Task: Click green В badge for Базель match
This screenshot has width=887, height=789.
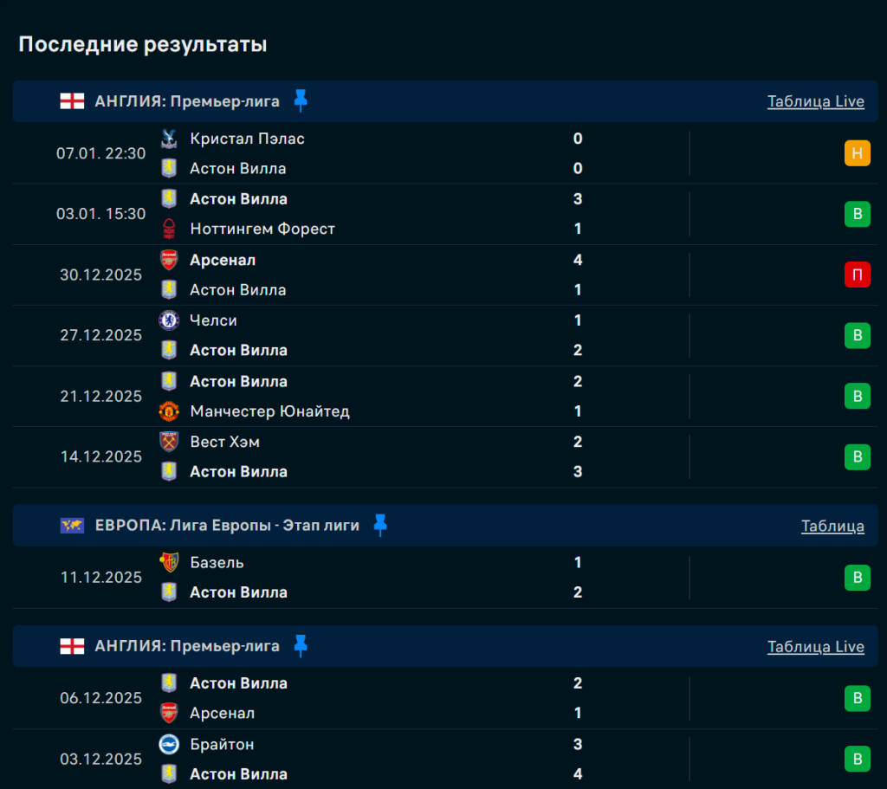Action: point(857,578)
